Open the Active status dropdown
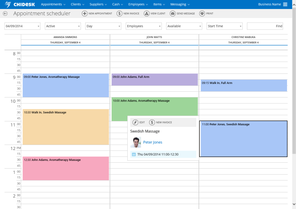 point(63,26)
